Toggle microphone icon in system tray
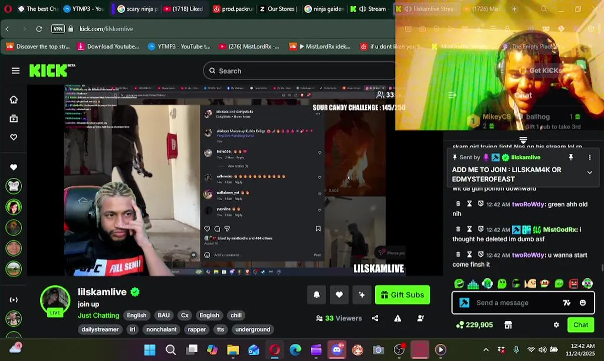The height and width of the screenshot is (361, 604). tap(516, 349)
